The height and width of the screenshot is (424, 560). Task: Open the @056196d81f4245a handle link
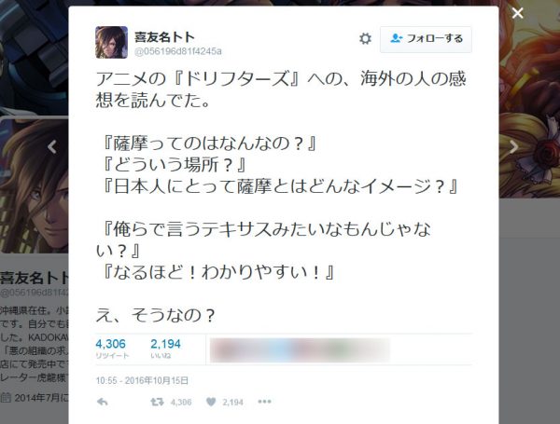178,51
